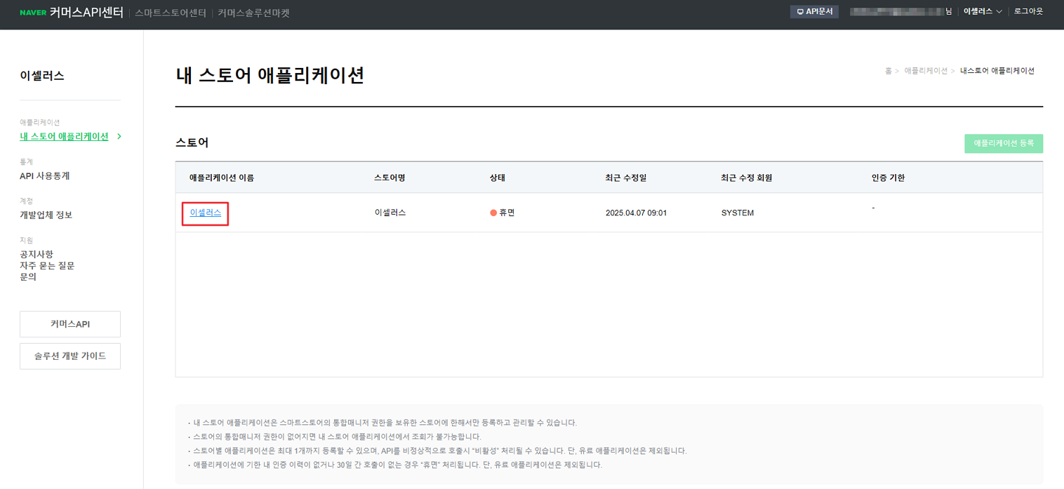This screenshot has width=1064, height=489.
Task: Click the 통계 sidebar category label
Action: click(x=27, y=161)
